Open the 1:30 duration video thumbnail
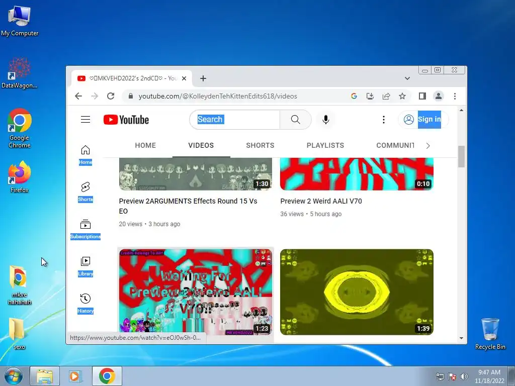This screenshot has width=515, height=386. click(x=196, y=174)
